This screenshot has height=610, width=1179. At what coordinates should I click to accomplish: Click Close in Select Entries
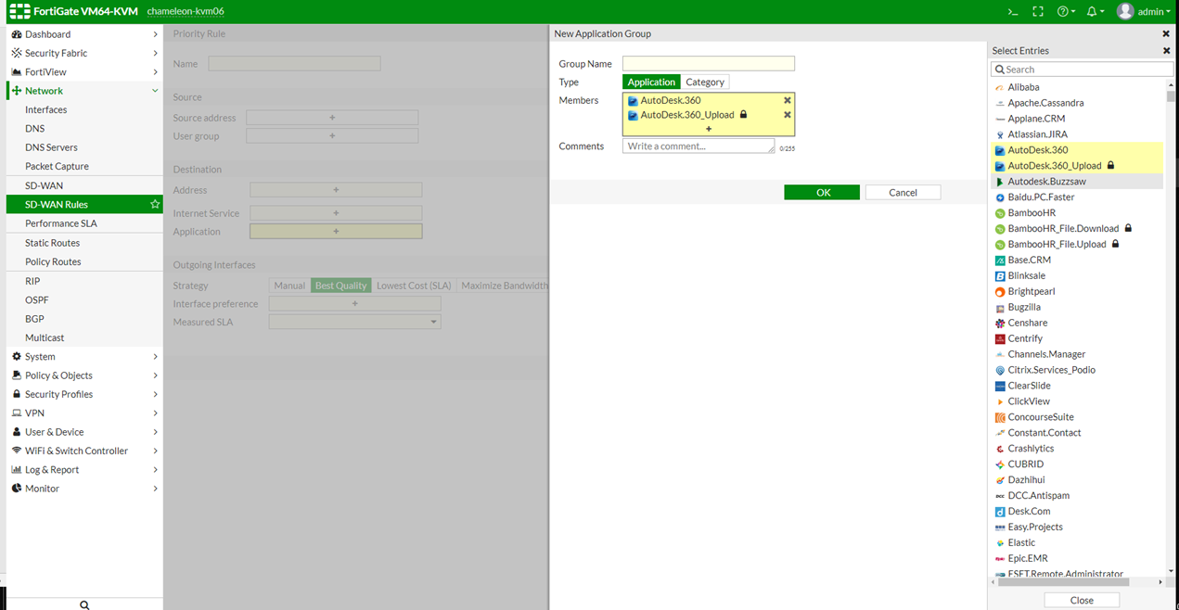[1082, 600]
